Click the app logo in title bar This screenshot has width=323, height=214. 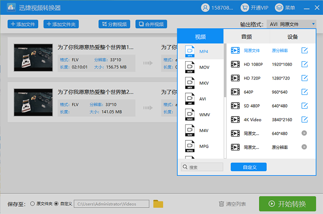11,8
